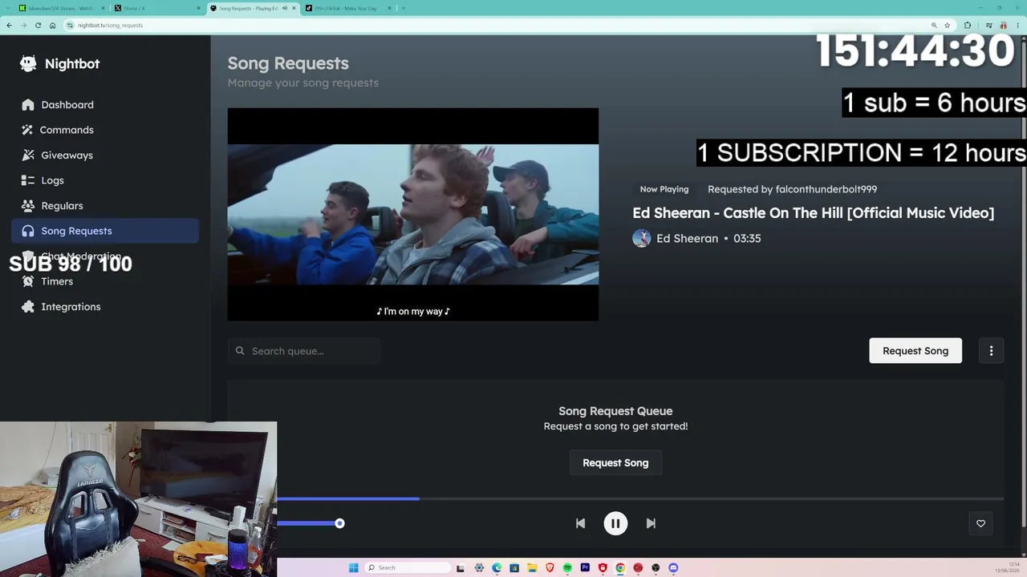Focus the Search queue field
Viewport: 1027px width, 577px height.
pyautogui.click(x=304, y=351)
